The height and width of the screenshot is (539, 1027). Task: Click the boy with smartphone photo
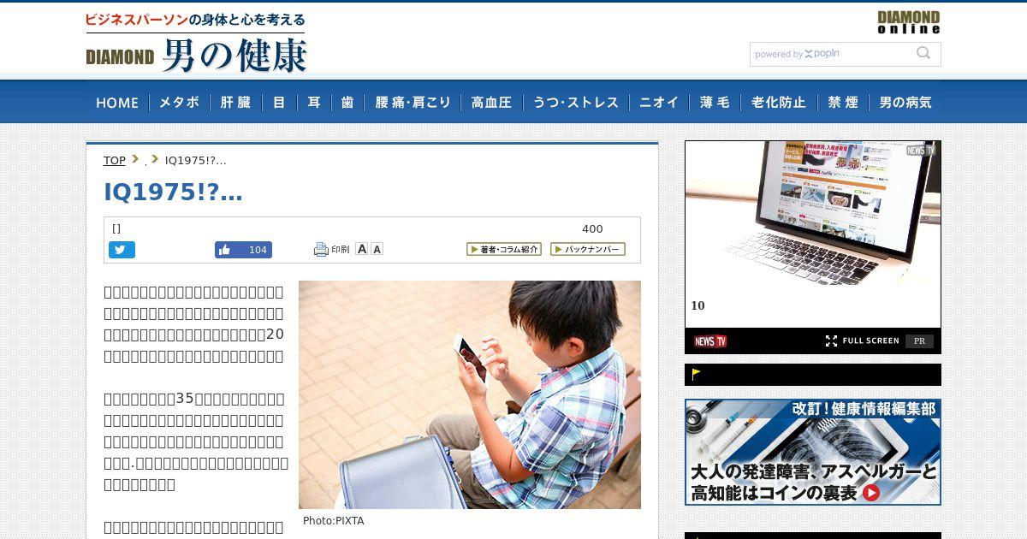coord(470,394)
